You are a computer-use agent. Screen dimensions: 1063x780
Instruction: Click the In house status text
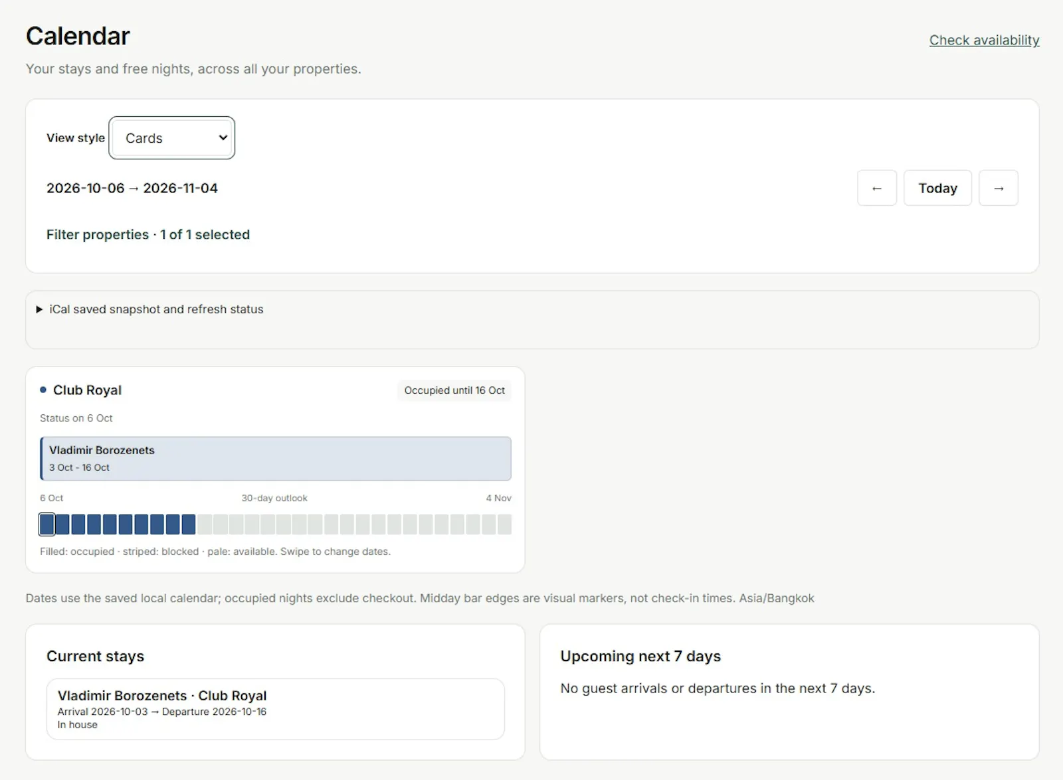tap(77, 725)
